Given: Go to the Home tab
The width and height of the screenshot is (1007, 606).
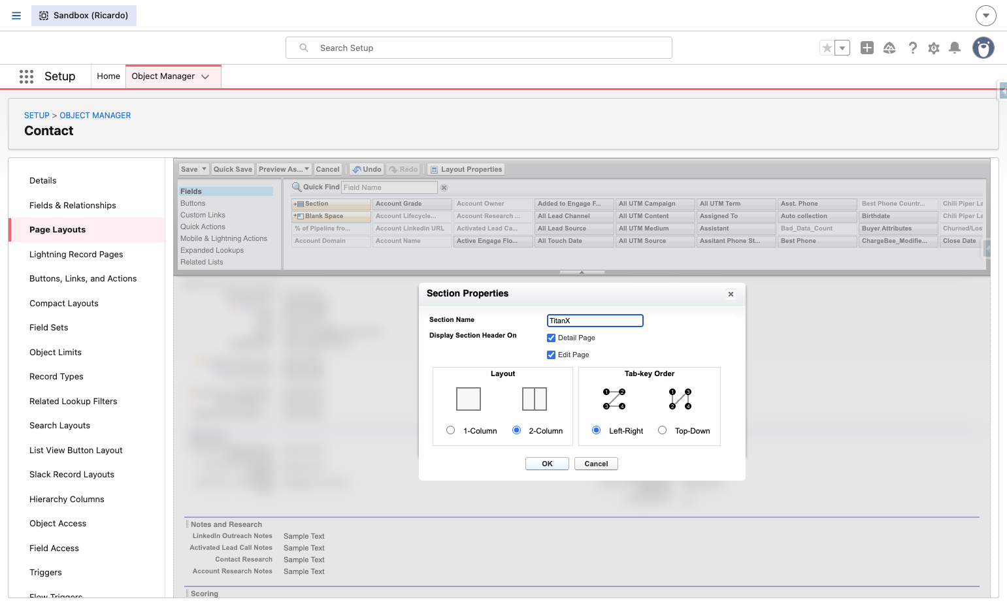Looking at the screenshot, I should coord(108,76).
